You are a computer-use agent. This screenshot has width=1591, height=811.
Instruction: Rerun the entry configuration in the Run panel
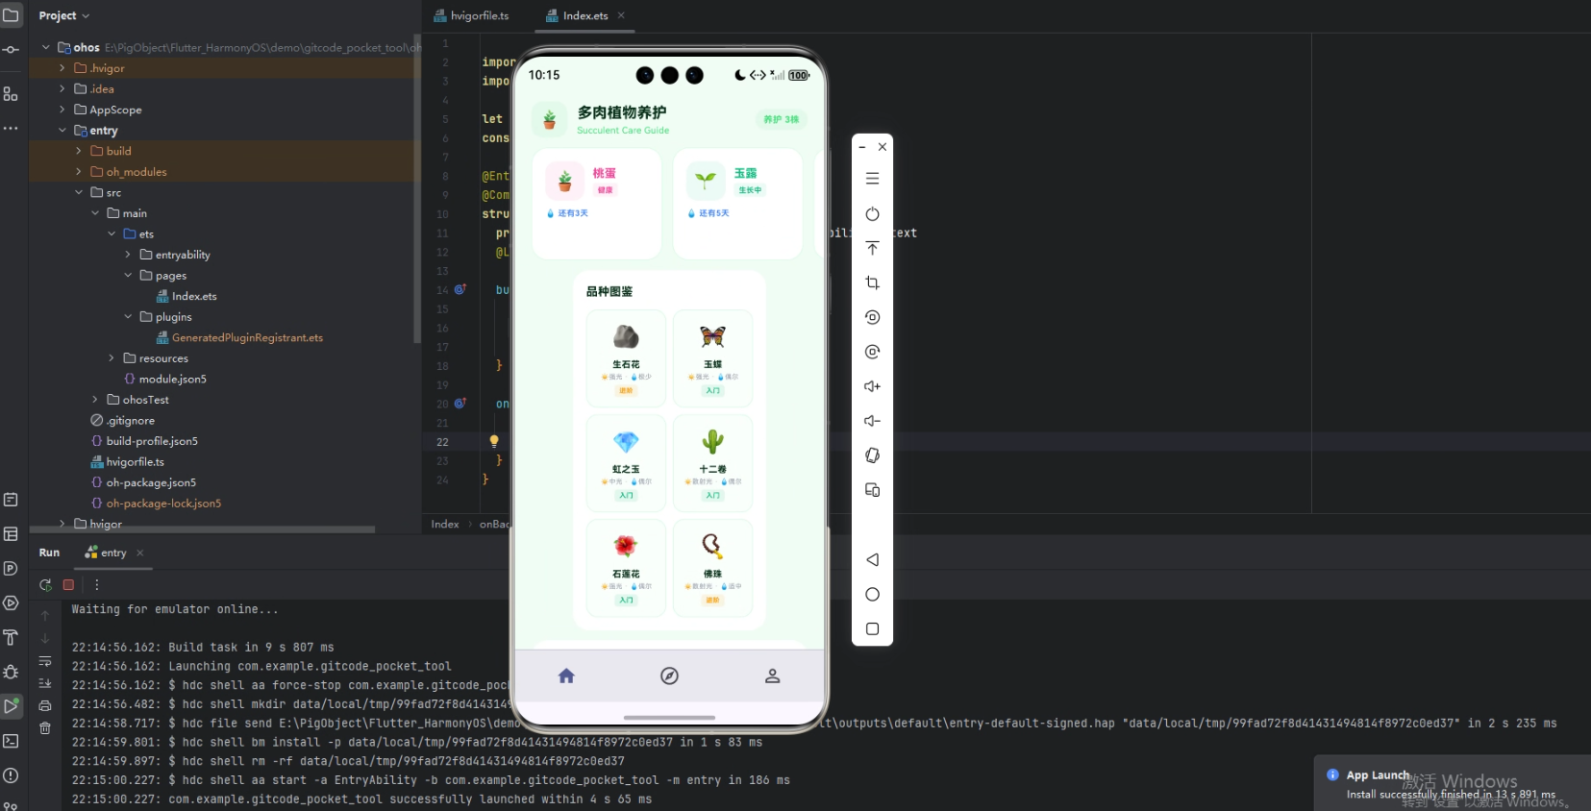coord(45,584)
